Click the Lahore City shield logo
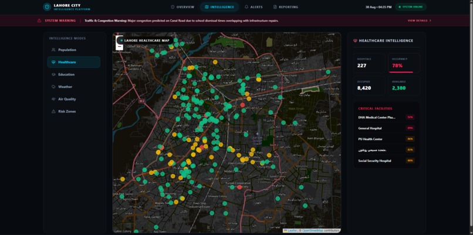Viewport: 473px width, 235px height. 47,7
